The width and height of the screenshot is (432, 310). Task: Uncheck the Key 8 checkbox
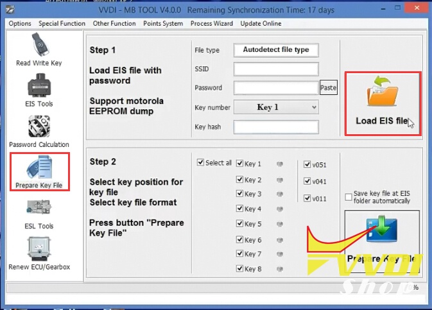pos(239,268)
